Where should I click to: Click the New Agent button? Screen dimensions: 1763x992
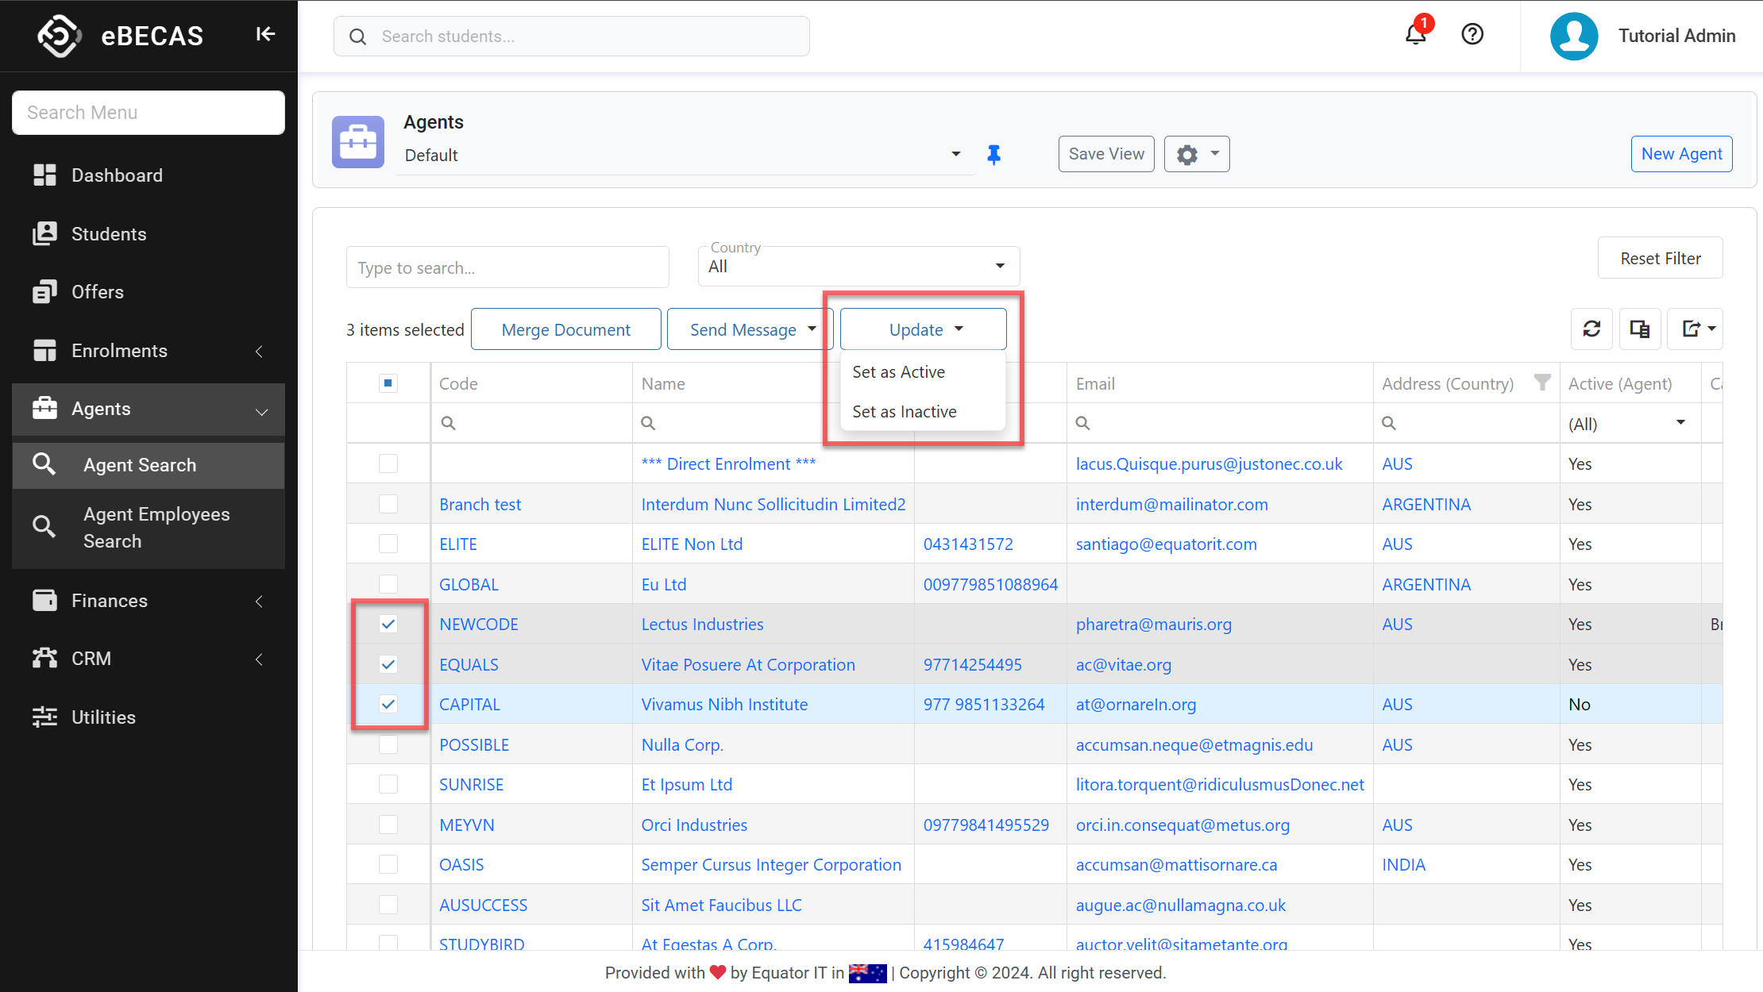tap(1681, 154)
